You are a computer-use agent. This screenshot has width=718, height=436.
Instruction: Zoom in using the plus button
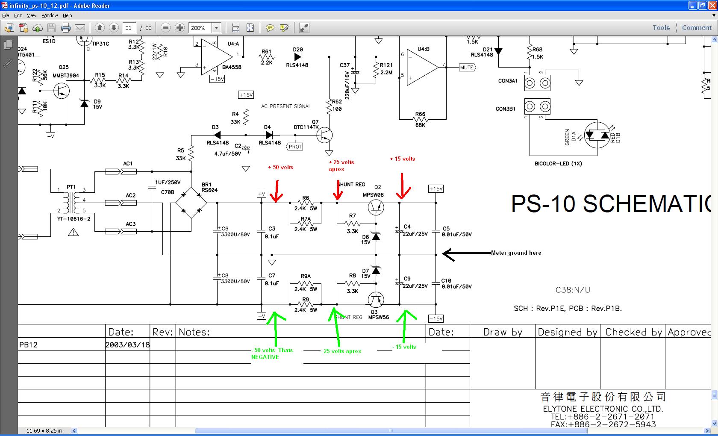click(x=180, y=28)
